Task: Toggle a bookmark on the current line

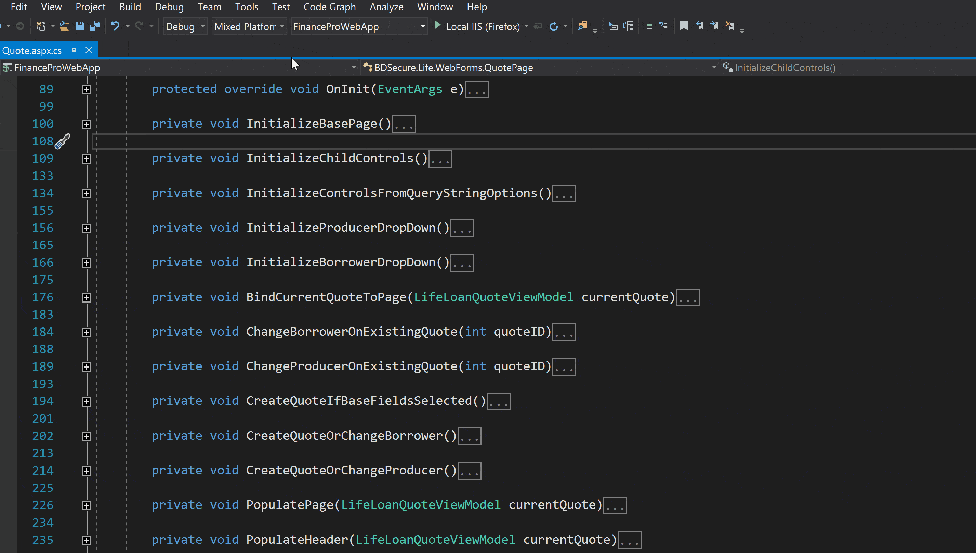Action: 684,26
